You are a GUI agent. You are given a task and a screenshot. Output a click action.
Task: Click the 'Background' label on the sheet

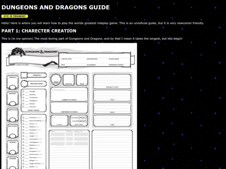click(92, 59)
